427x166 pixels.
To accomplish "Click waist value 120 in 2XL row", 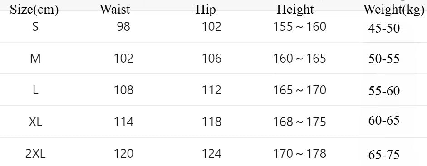I will pyautogui.click(x=123, y=154).
